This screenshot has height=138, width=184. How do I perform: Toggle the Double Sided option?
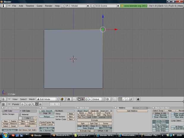tap(47, 128)
